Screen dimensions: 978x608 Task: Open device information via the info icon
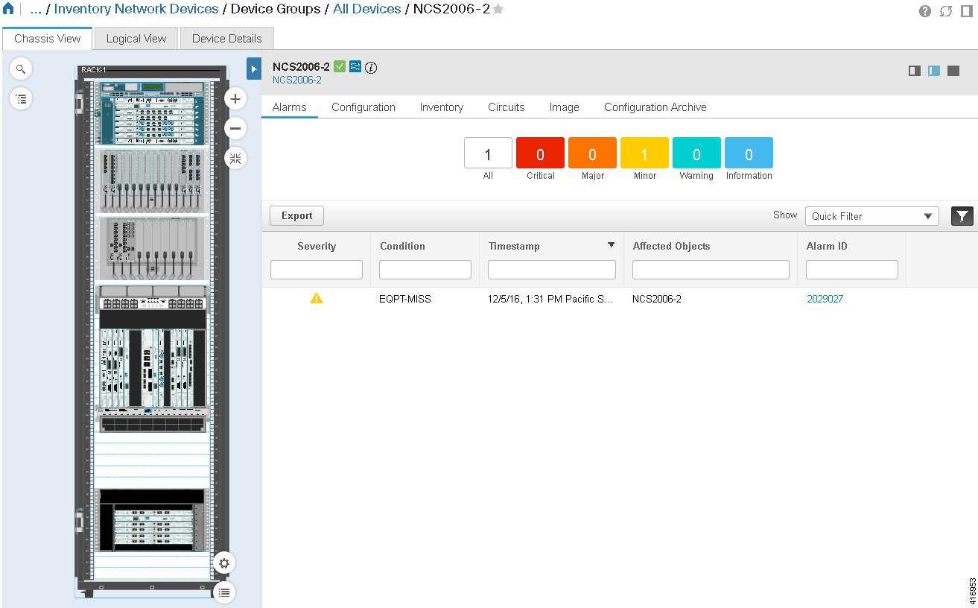[370, 67]
